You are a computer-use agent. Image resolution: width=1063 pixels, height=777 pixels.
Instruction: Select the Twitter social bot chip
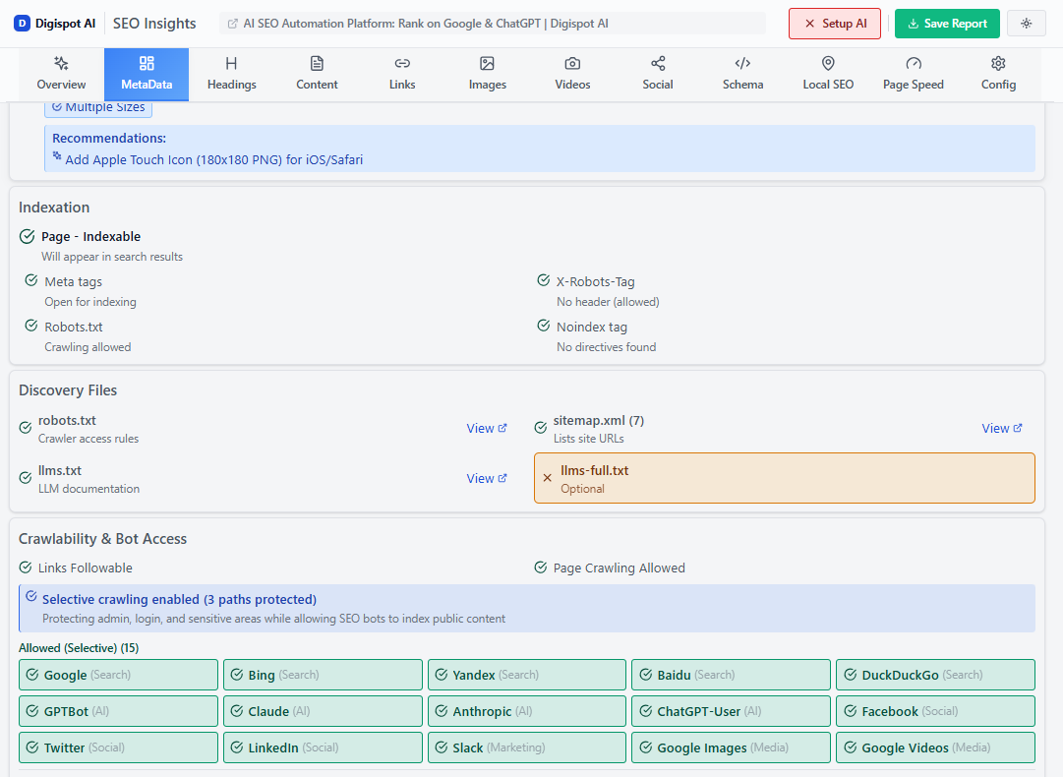point(119,747)
